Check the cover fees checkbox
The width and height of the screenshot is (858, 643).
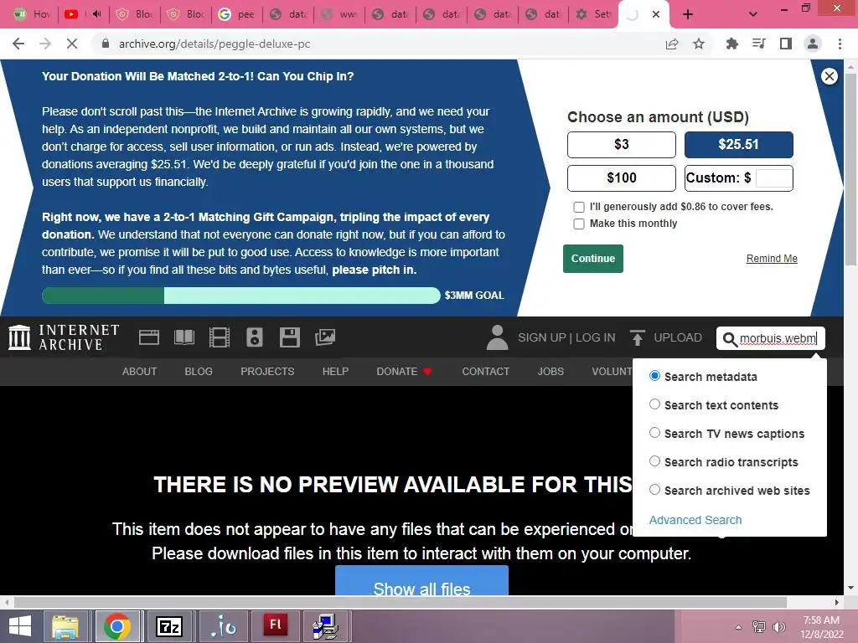pos(579,208)
